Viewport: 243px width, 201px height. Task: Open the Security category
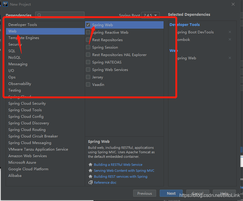pyautogui.click(x=45, y=44)
